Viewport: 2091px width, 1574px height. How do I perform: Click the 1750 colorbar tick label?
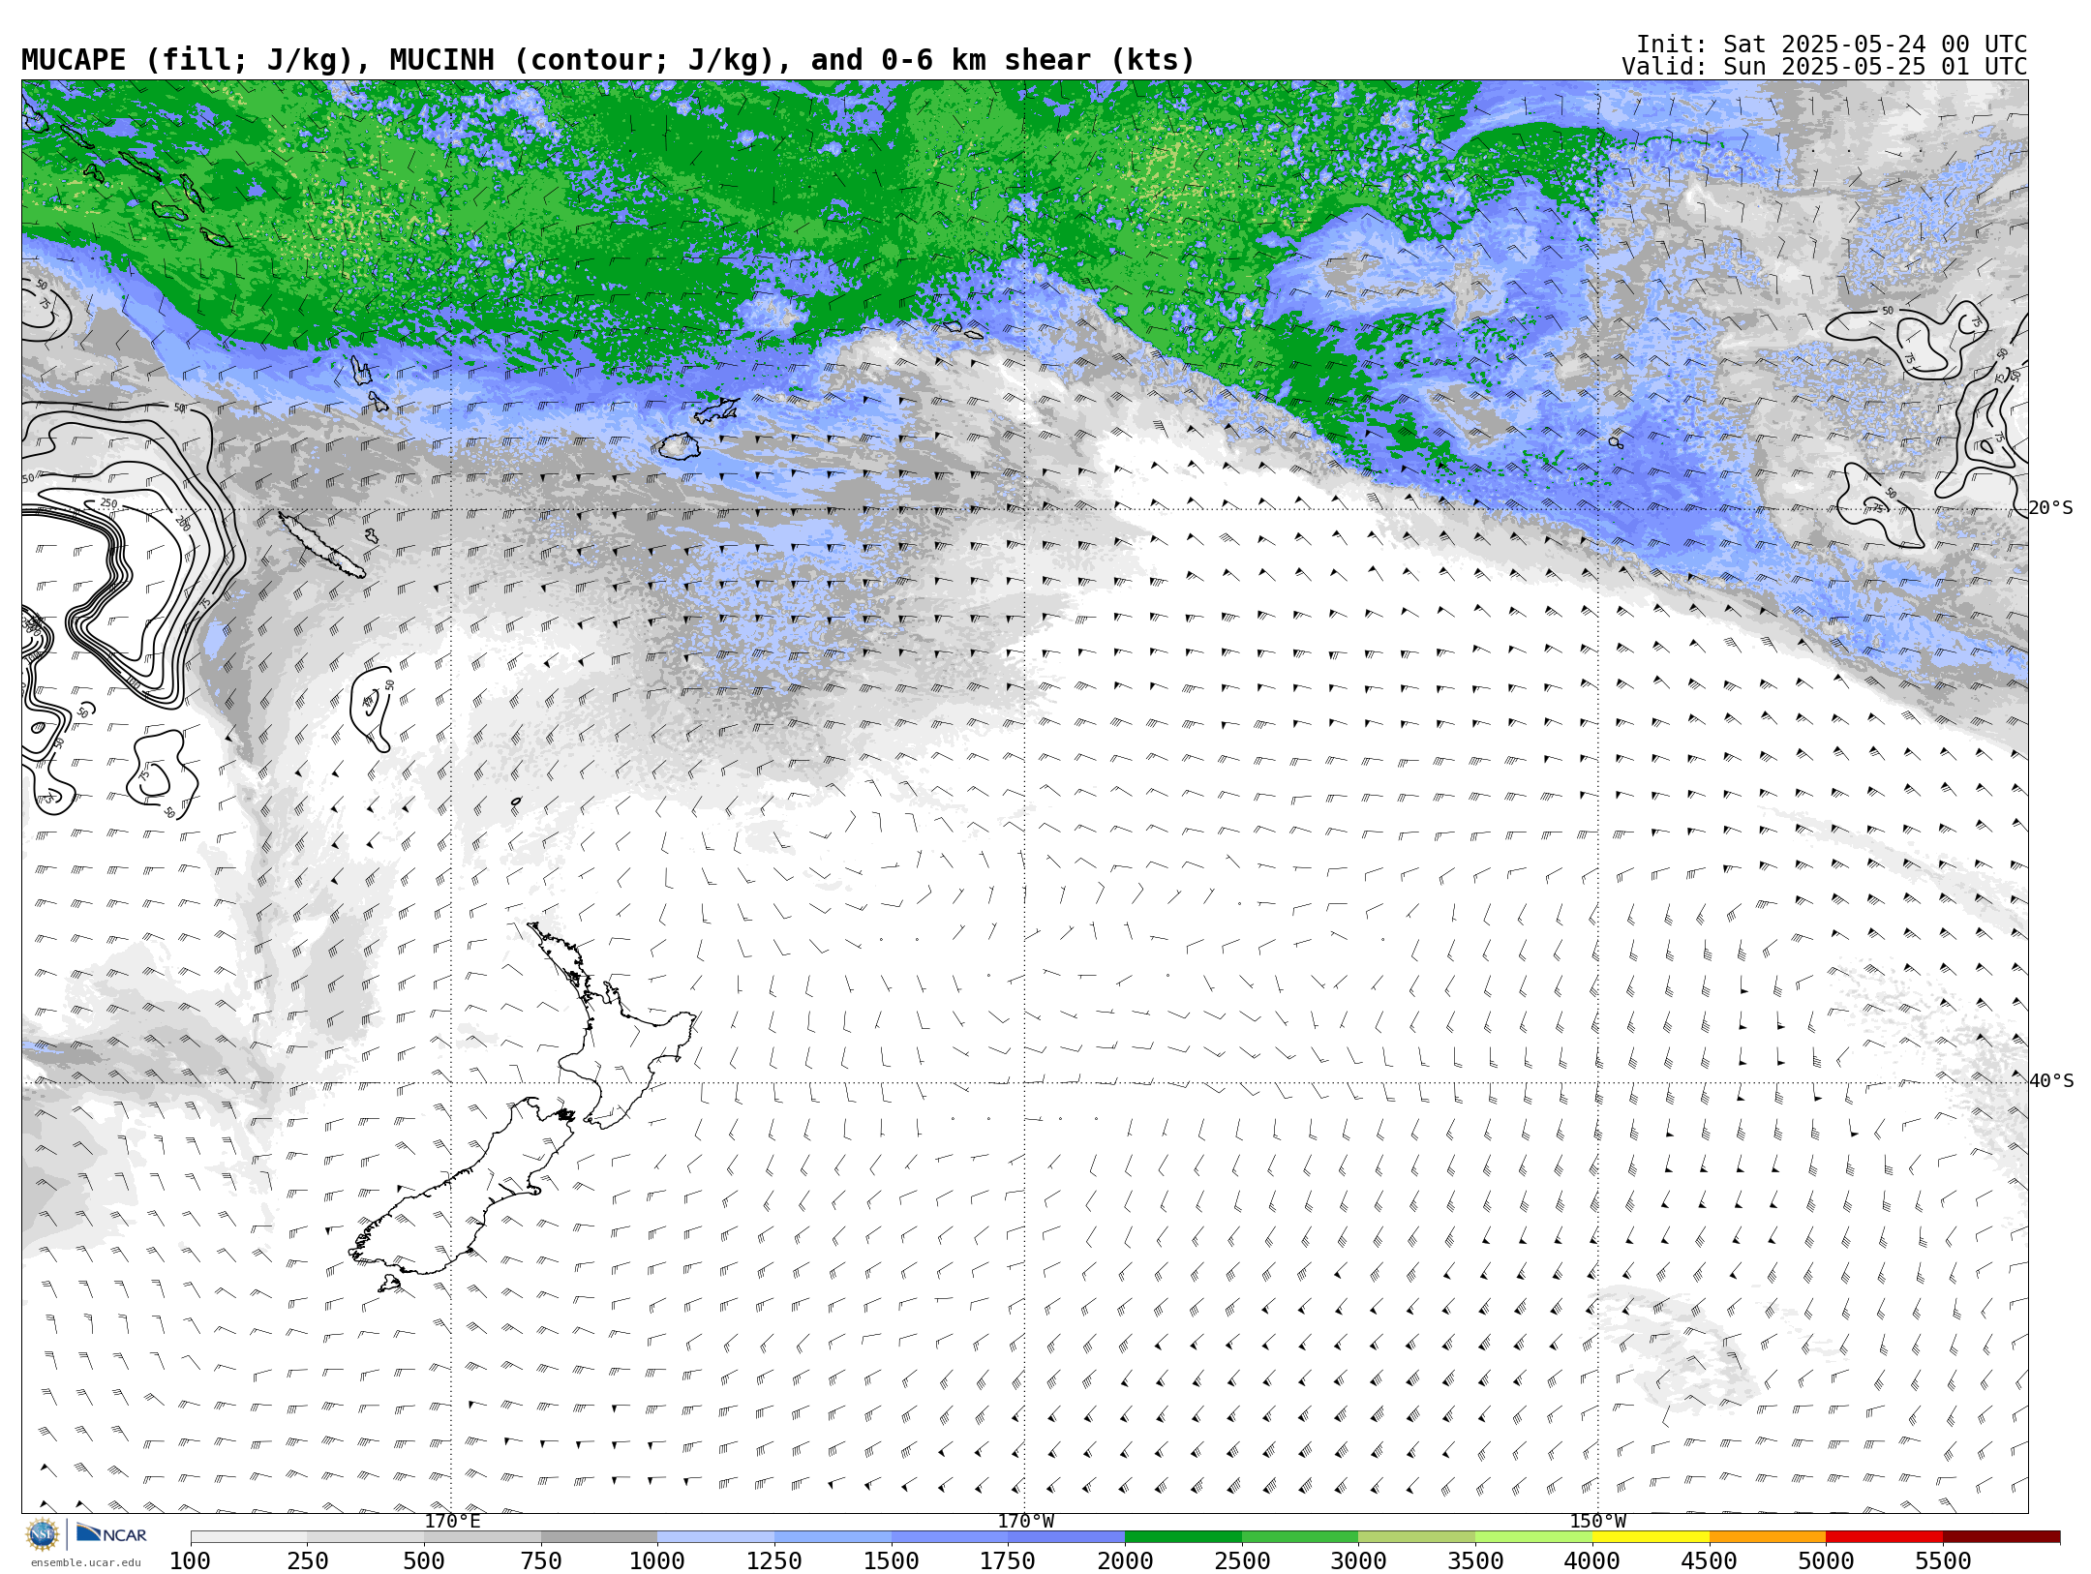(x=1008, y=1561)
